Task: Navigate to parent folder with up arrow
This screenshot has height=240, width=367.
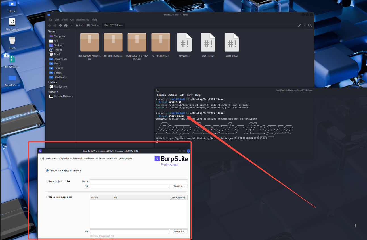Action: pyautogui.click(x=60, y=26)
